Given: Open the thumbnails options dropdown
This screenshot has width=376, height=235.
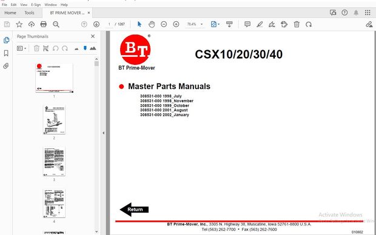Looking at the screenshot, I should (21, 48).
